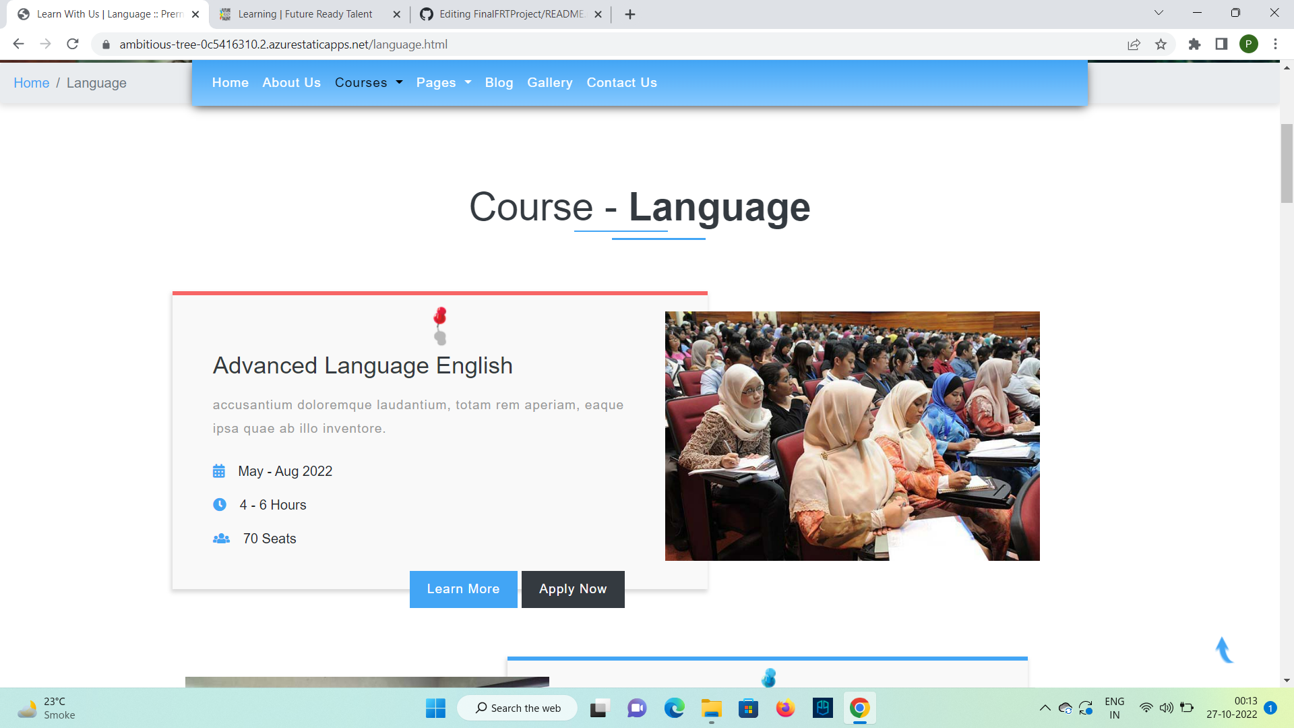Open browser extensions via the puzzle icon
This screenshot has width=1294, height=728.
[1194, 44]
